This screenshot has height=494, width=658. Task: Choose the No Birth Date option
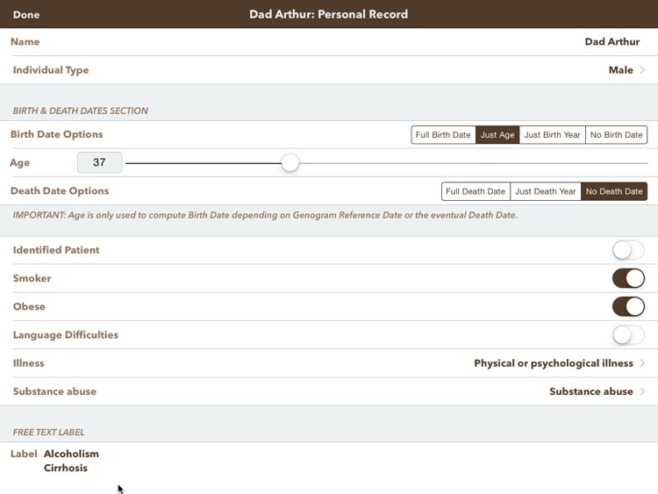point(617,135)
